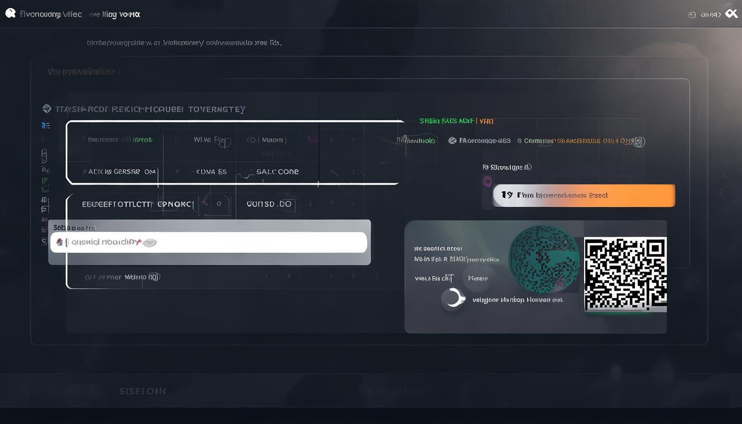
Task: Click the globe icon beside the panel title
Action: (x=47, y=108)
